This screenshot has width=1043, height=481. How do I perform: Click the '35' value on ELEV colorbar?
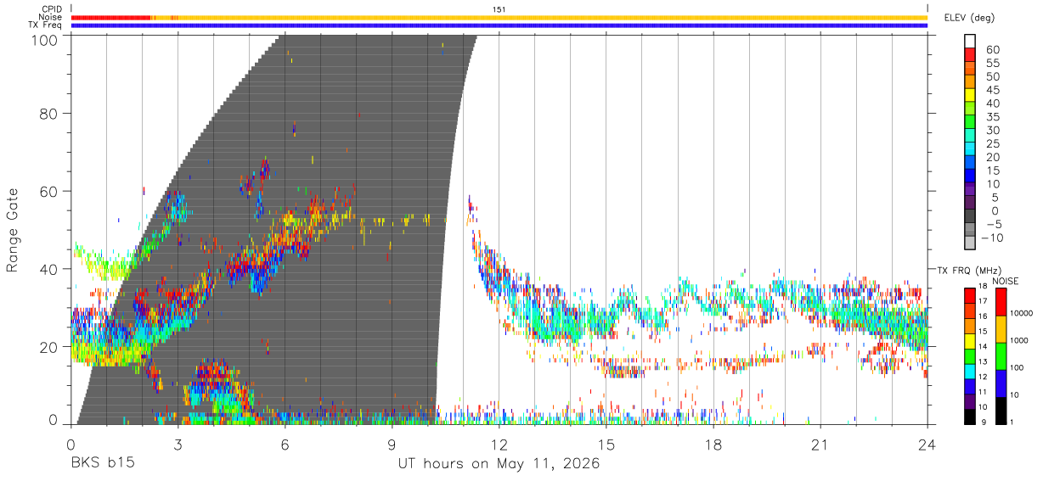993,117
